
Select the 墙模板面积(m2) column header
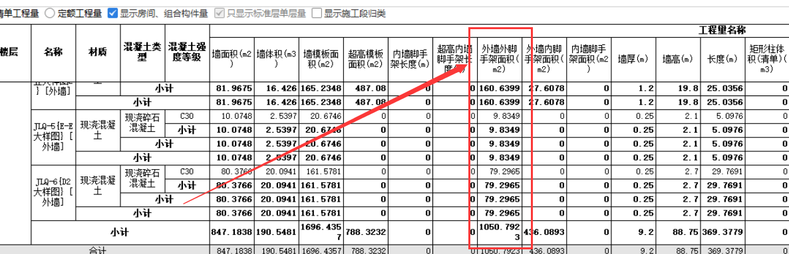[x=321, y=59]
